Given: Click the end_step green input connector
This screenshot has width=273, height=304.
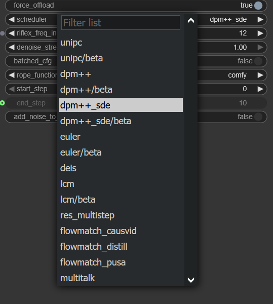Looking at the screenshot, I should [x=3, y=103].
